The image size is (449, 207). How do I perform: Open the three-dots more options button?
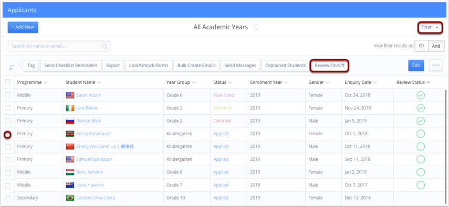435,65
